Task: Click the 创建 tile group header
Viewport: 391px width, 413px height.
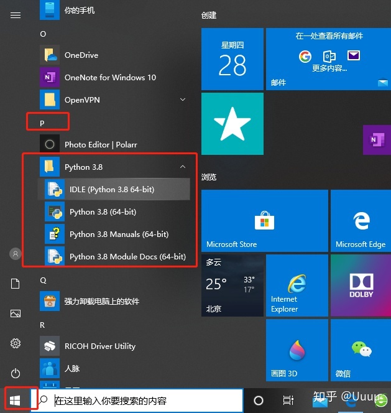Action: click(x=209, y=16)
